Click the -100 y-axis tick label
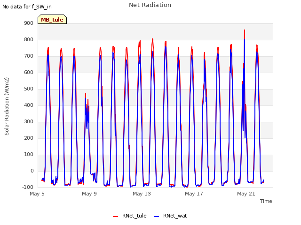This screenshot has width=301, height=225. (x=28, y=187)
